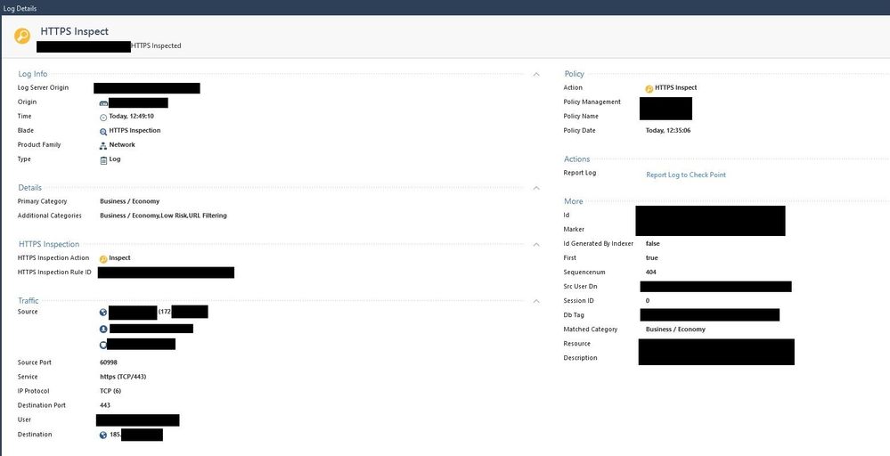Collapse the Details section

[535, 188]
